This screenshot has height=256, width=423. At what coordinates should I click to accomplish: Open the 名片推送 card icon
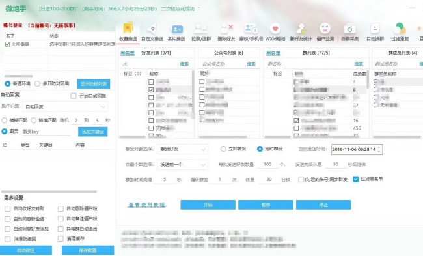(x=177, y=29)
